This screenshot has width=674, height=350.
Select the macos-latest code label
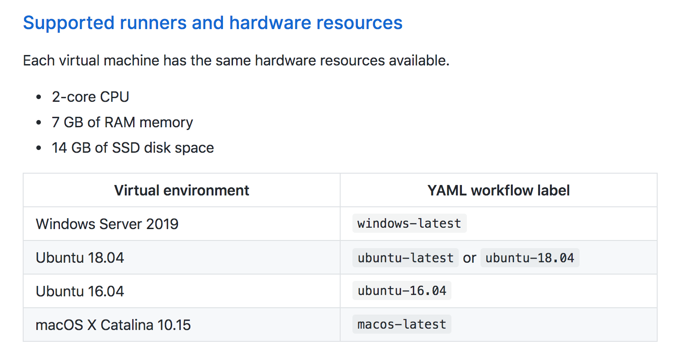(x=402, y=325)
